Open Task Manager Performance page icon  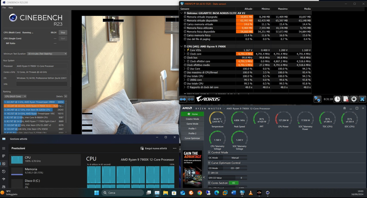point(4,164)
